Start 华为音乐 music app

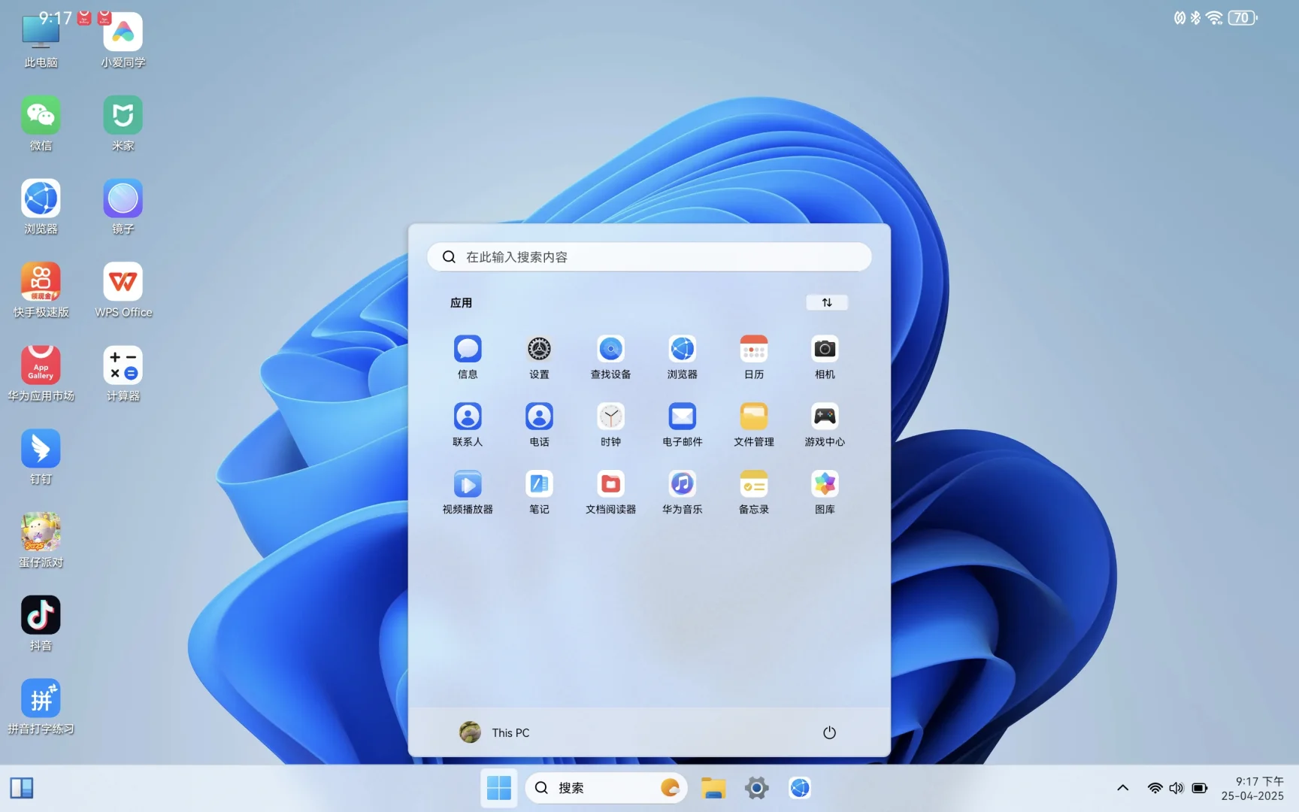click(682, 483)
